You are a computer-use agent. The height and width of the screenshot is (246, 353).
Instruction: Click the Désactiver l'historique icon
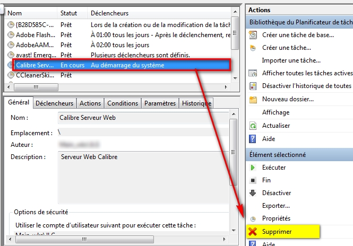tap(253, 86)
